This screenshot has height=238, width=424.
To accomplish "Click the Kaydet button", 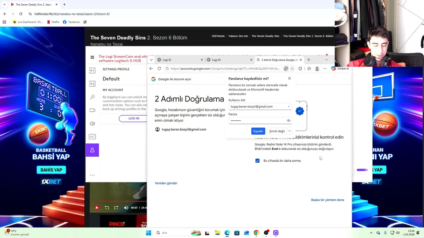I will [258, 131].
